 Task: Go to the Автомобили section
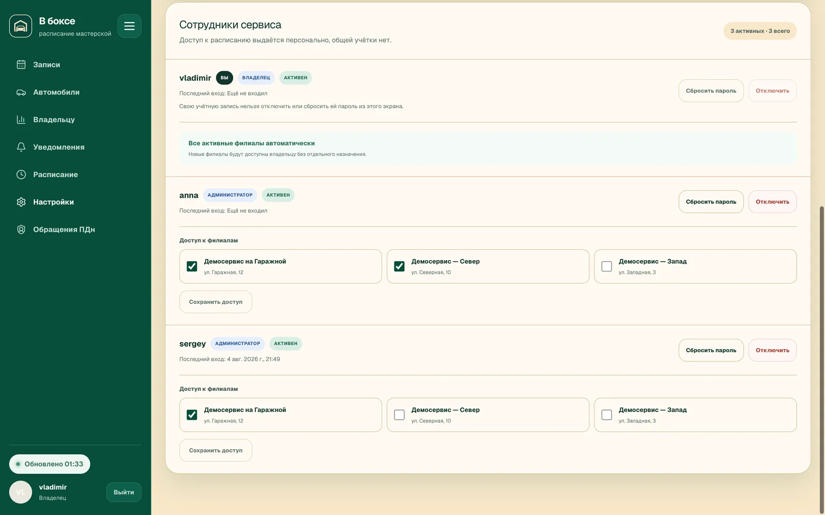click(75, 92)
